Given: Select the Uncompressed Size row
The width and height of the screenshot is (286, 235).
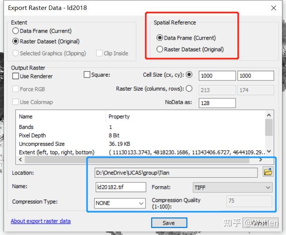Looking at the screenshot, I should pyautogui.click(x=141, y=144).
